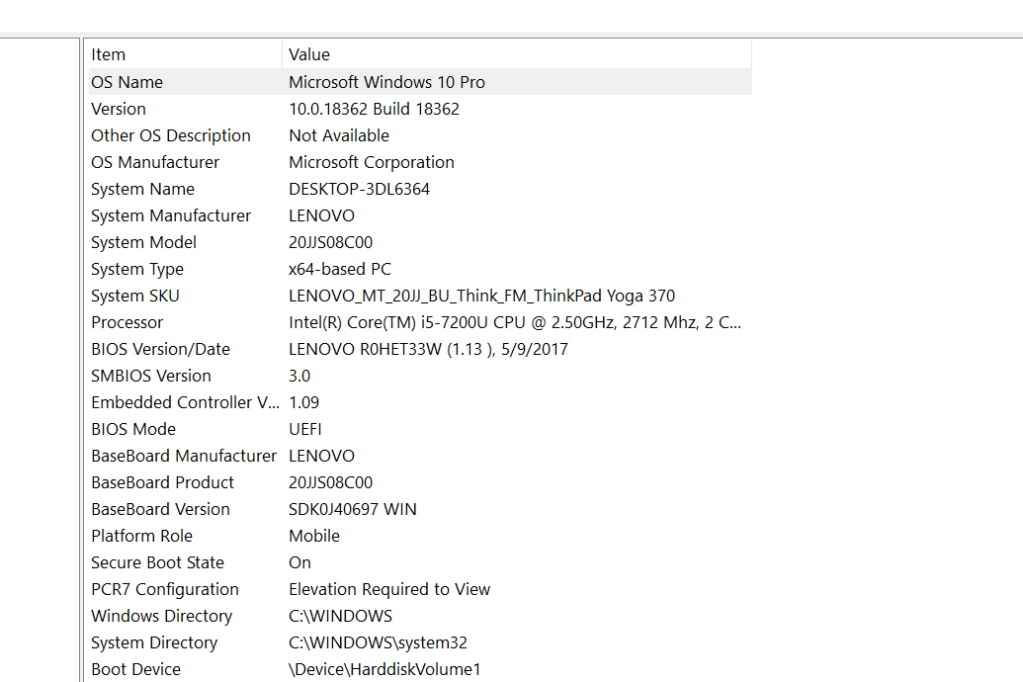Click the Mobile value
The width and height of the screenshot is (1023, 682).
click(314, 537)
